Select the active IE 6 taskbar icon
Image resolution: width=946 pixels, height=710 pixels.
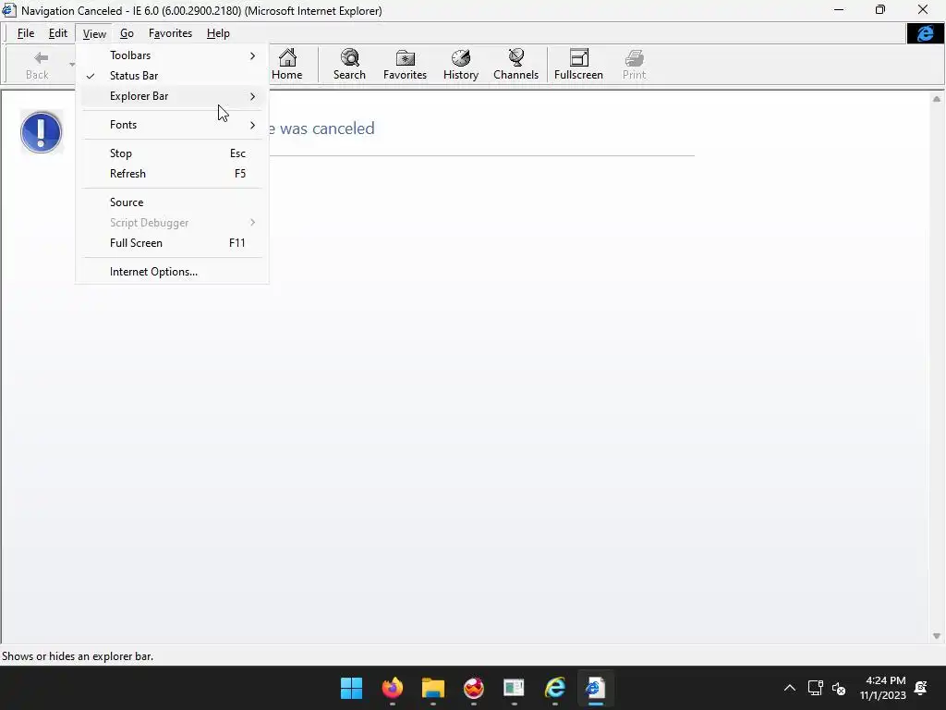[x=596, y=688]
